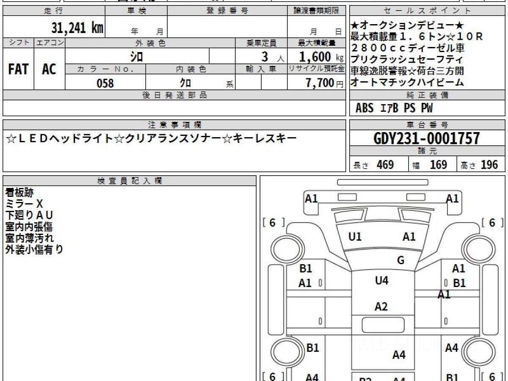Click the 諸元 header

[427, 152]
